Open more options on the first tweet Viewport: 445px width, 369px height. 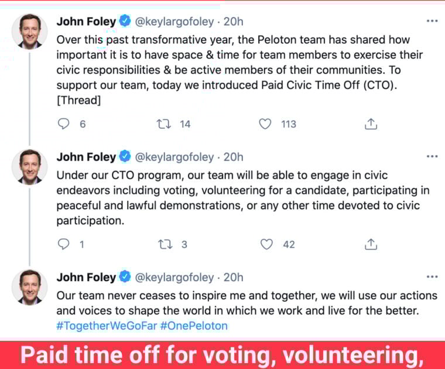pos(432,22)
